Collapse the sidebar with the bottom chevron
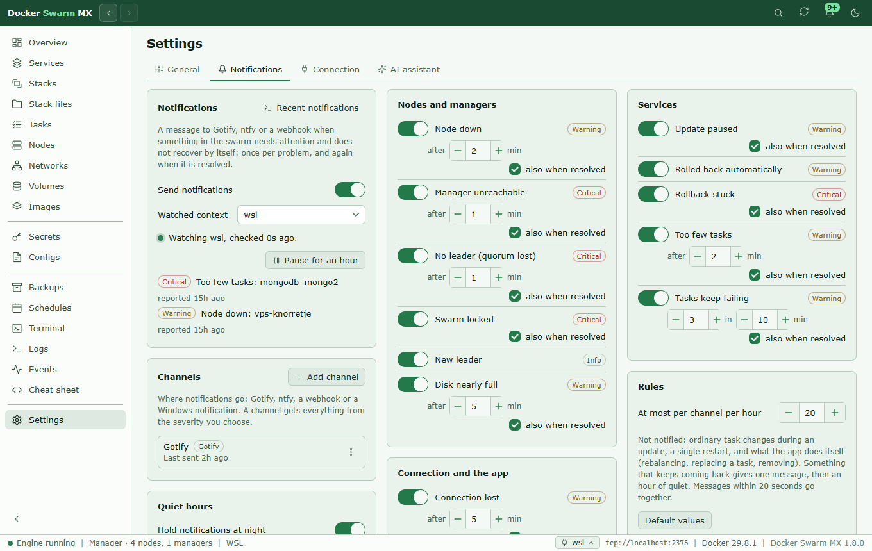This screenshot has width=872, height=551. [17, 519]
